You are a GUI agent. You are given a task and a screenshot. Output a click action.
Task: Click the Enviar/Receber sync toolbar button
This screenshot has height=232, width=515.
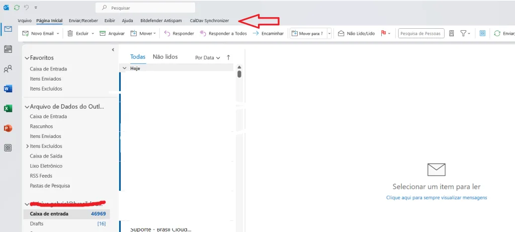[x=504, y=33]
